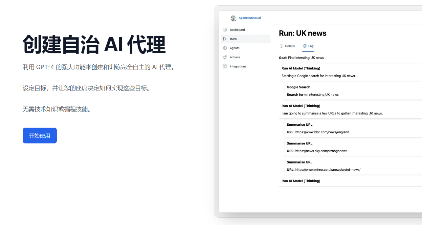This screenshot has height=225, width=422.
Task: Click the 开始使用 button
Action: coord(40,136)
